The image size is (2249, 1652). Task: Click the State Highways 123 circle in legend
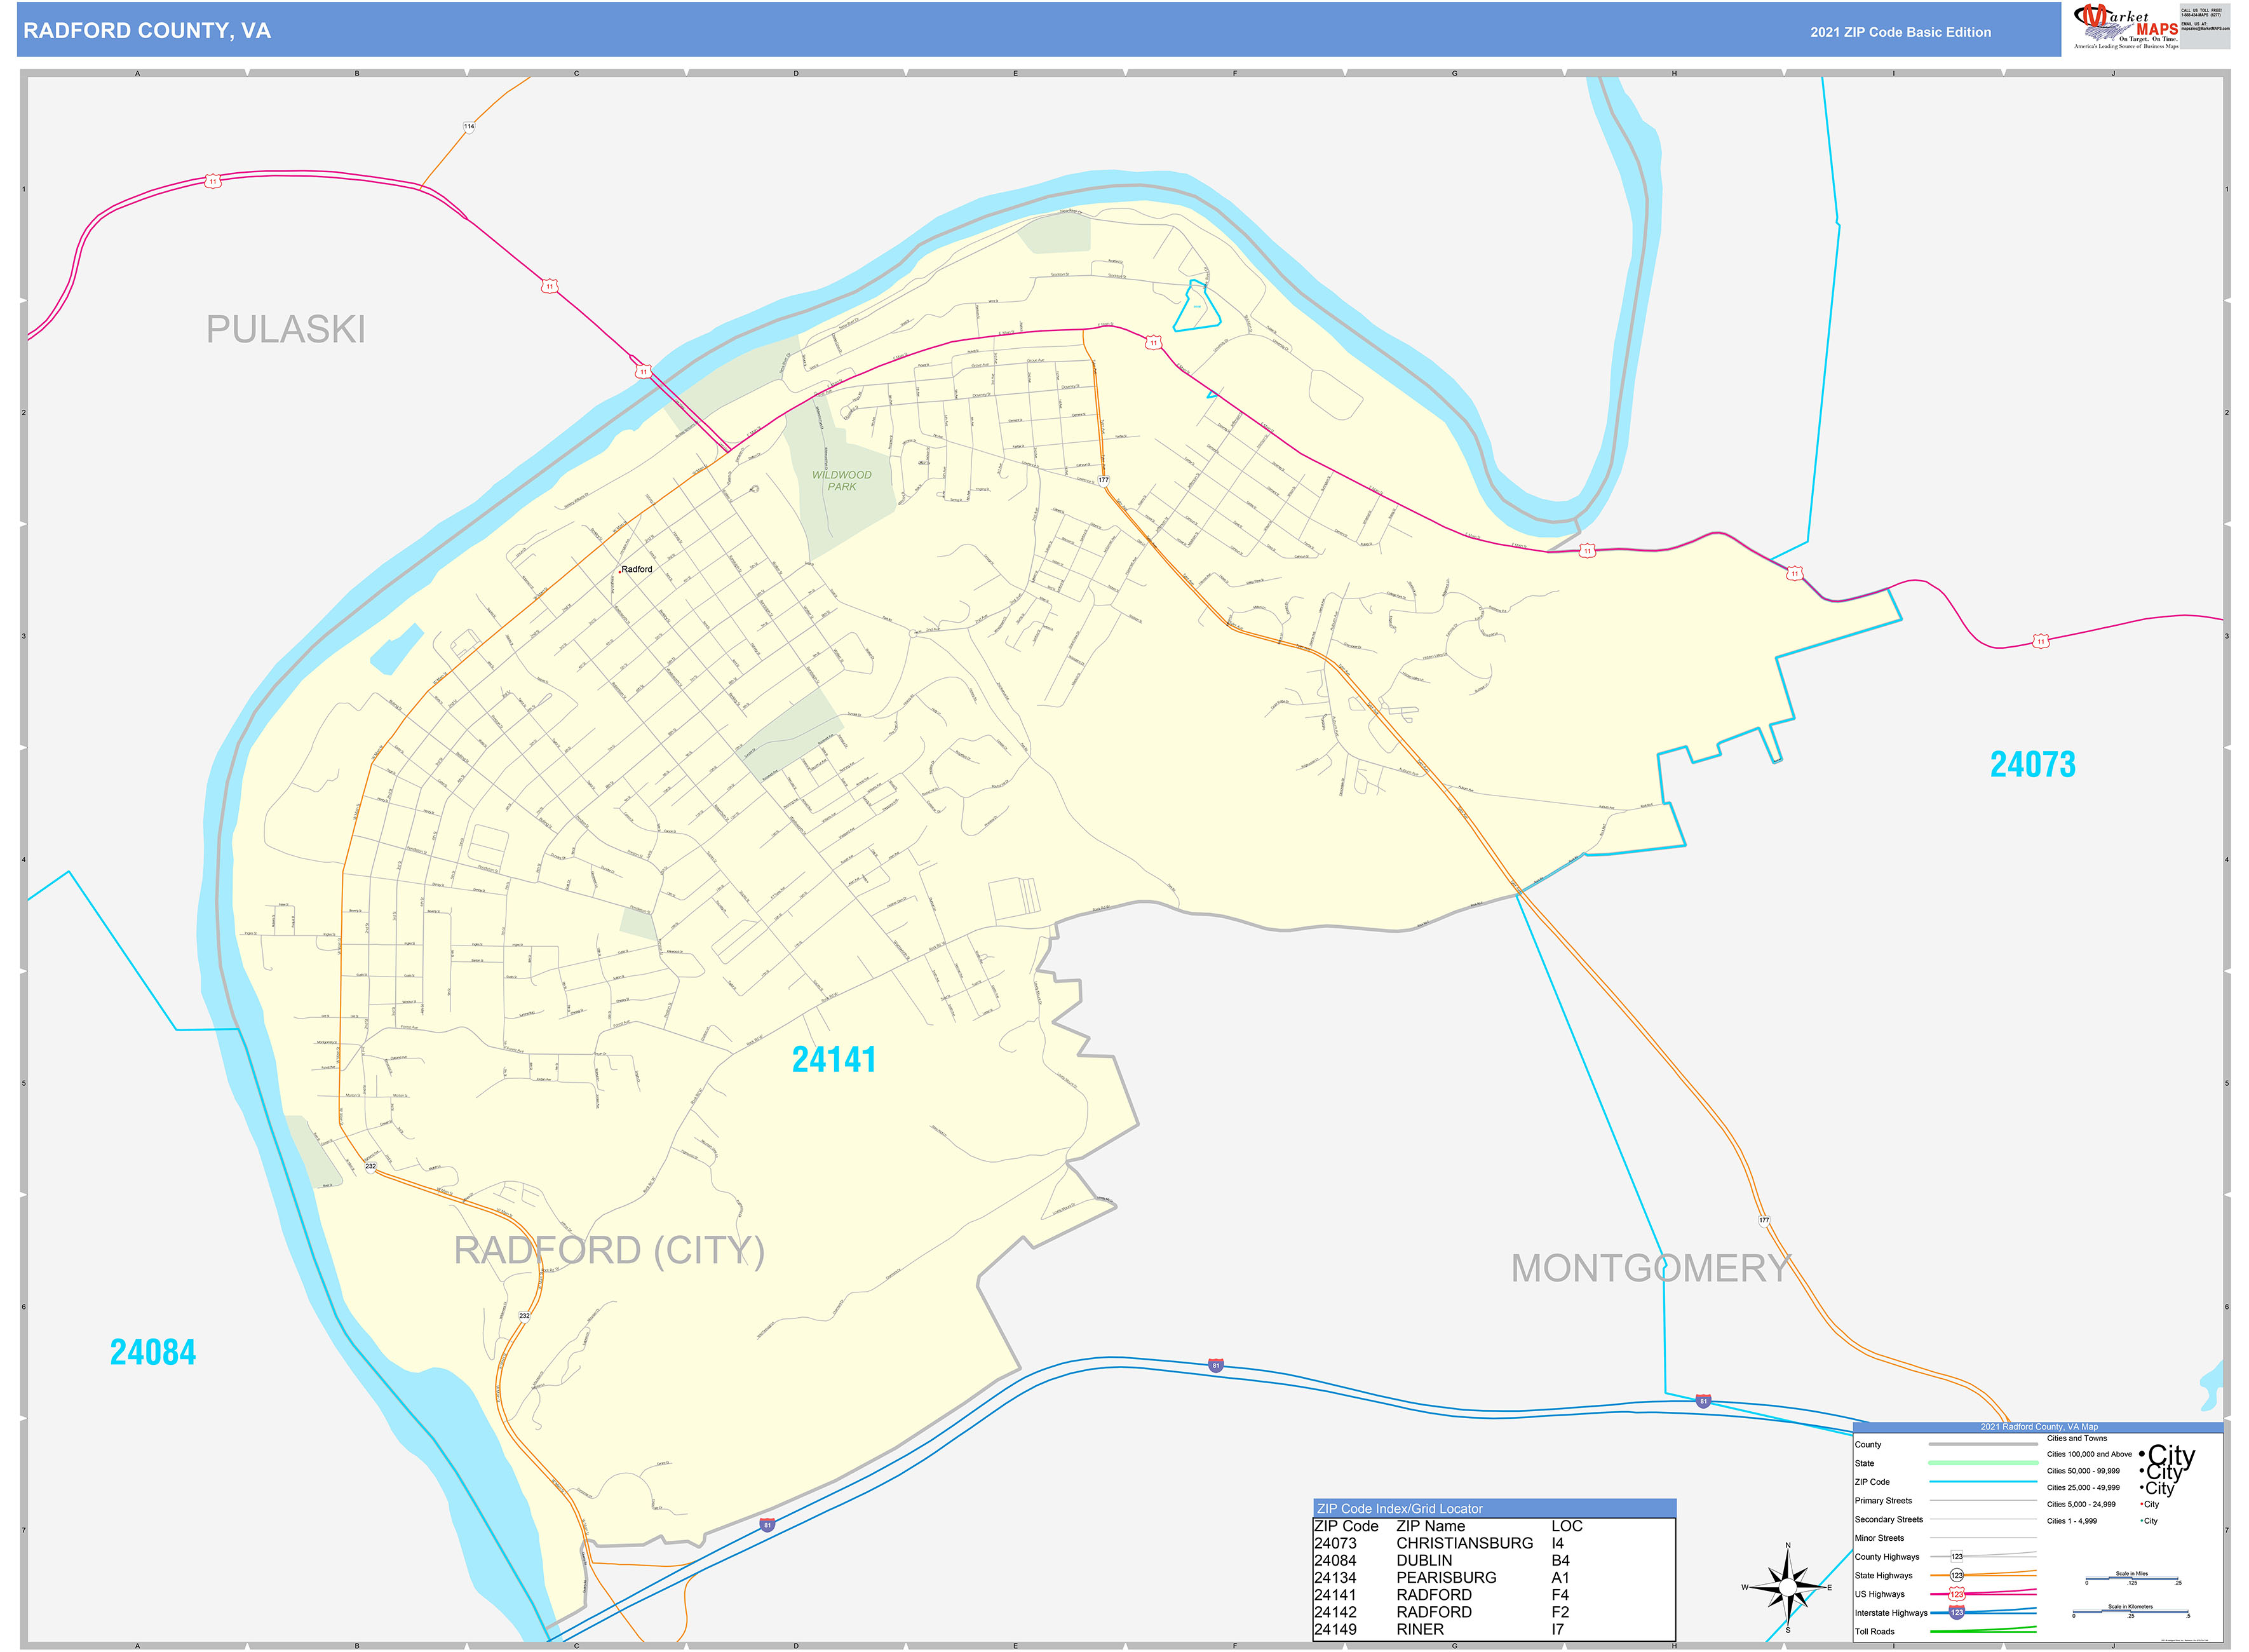click(1956, 1575)
